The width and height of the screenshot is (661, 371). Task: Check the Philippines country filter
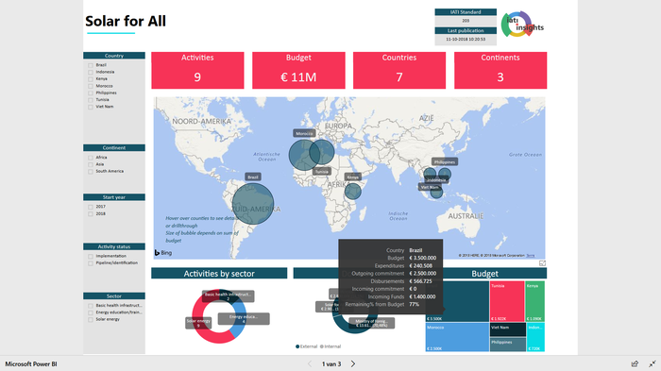(x=91, y=93)
